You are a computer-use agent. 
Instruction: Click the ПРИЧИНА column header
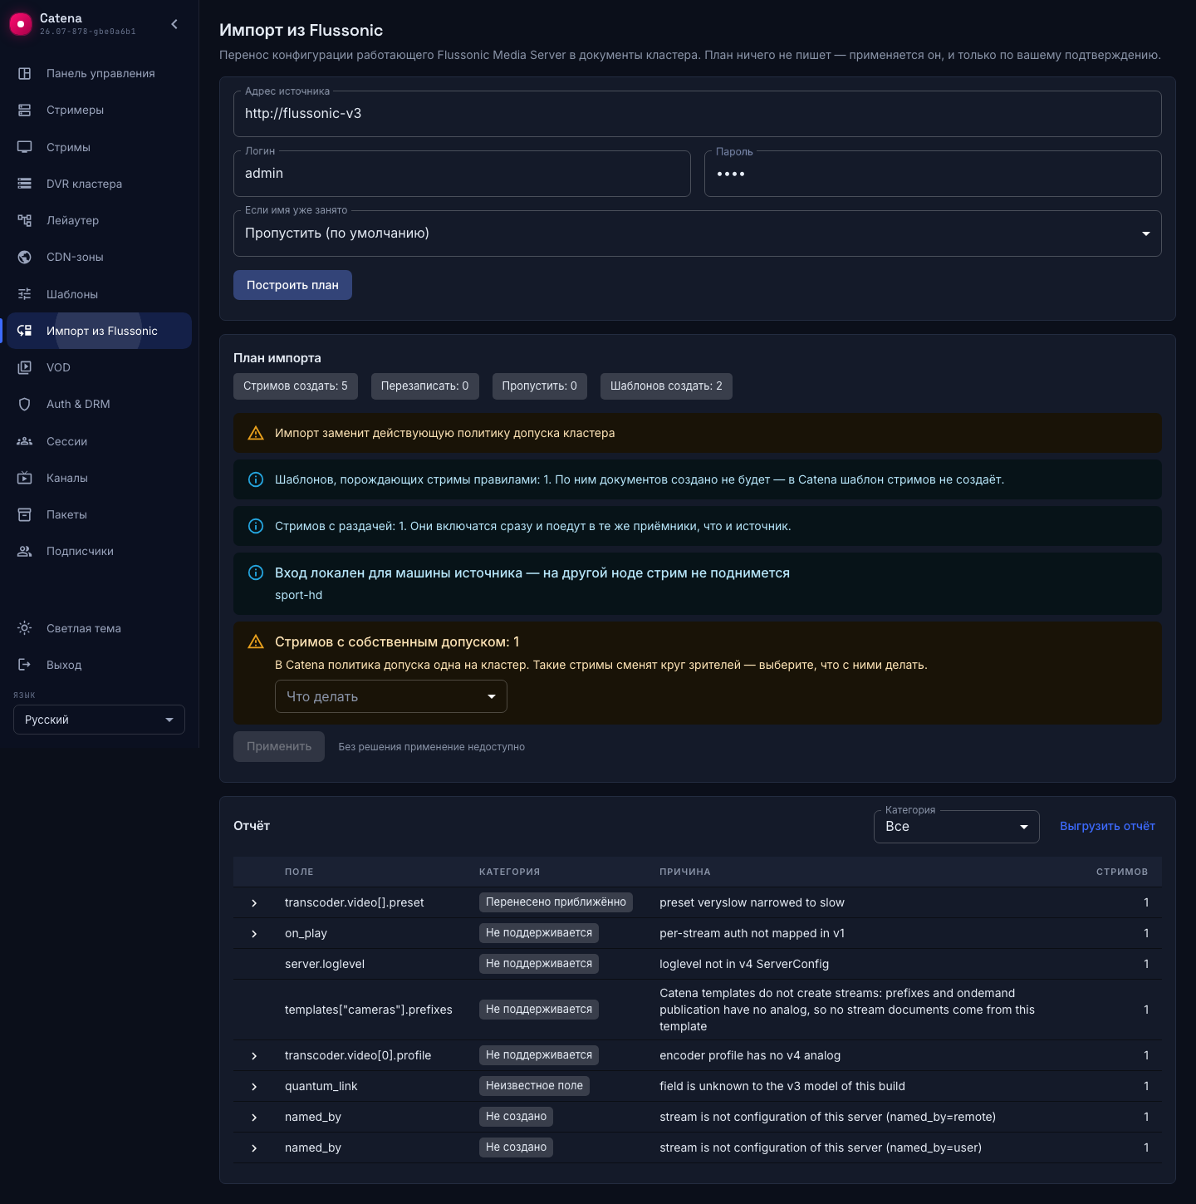coord(685,872)
